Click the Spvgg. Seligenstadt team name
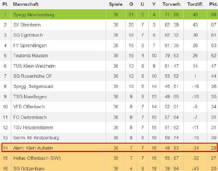Viewport: 218px width, 171px height. click(33, 86)
